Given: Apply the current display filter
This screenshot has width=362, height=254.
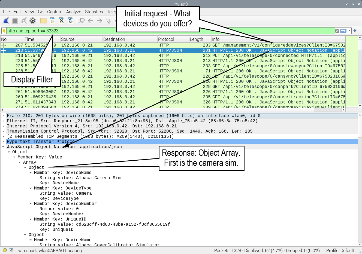Looking at the screenshot, I should [343, 31].
